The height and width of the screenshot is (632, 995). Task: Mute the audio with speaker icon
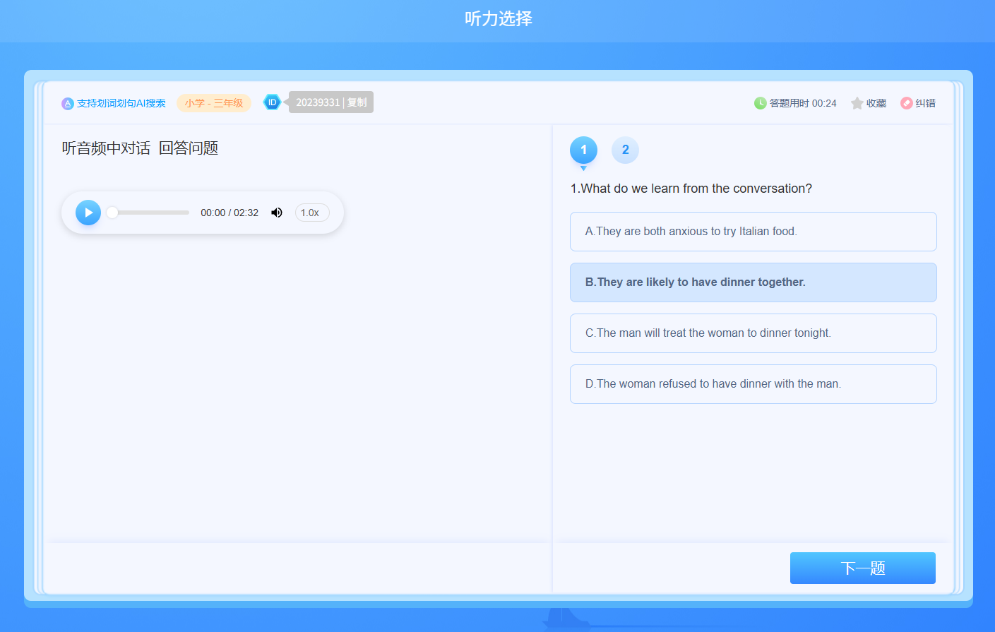pyautogui.click(x=277, y=213)
